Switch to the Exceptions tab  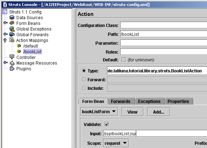click(149, 102)
